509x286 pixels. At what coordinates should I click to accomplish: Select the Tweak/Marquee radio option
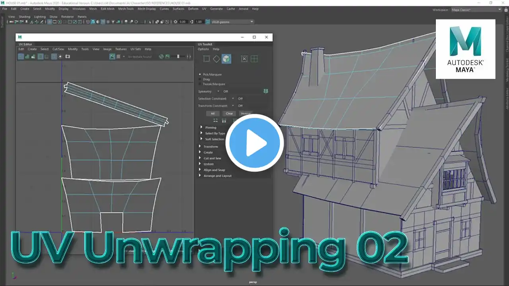(212, 84)
